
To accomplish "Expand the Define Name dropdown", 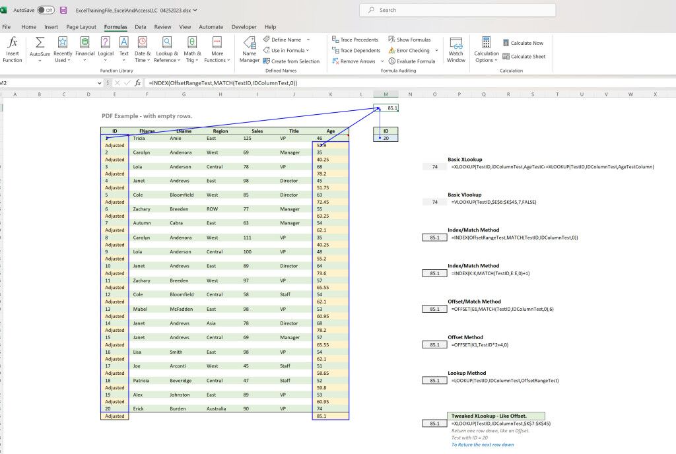I will click(308, 40).
